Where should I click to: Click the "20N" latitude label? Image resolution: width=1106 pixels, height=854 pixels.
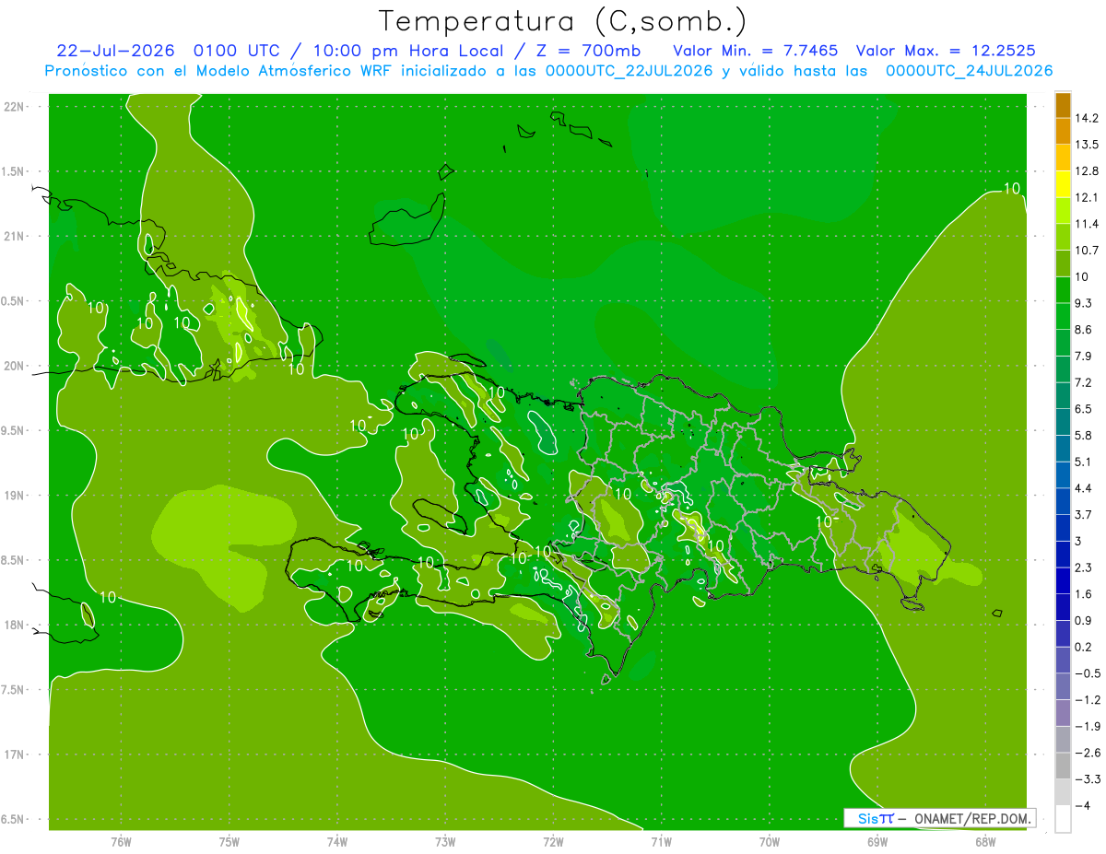[x=14, y=366]
